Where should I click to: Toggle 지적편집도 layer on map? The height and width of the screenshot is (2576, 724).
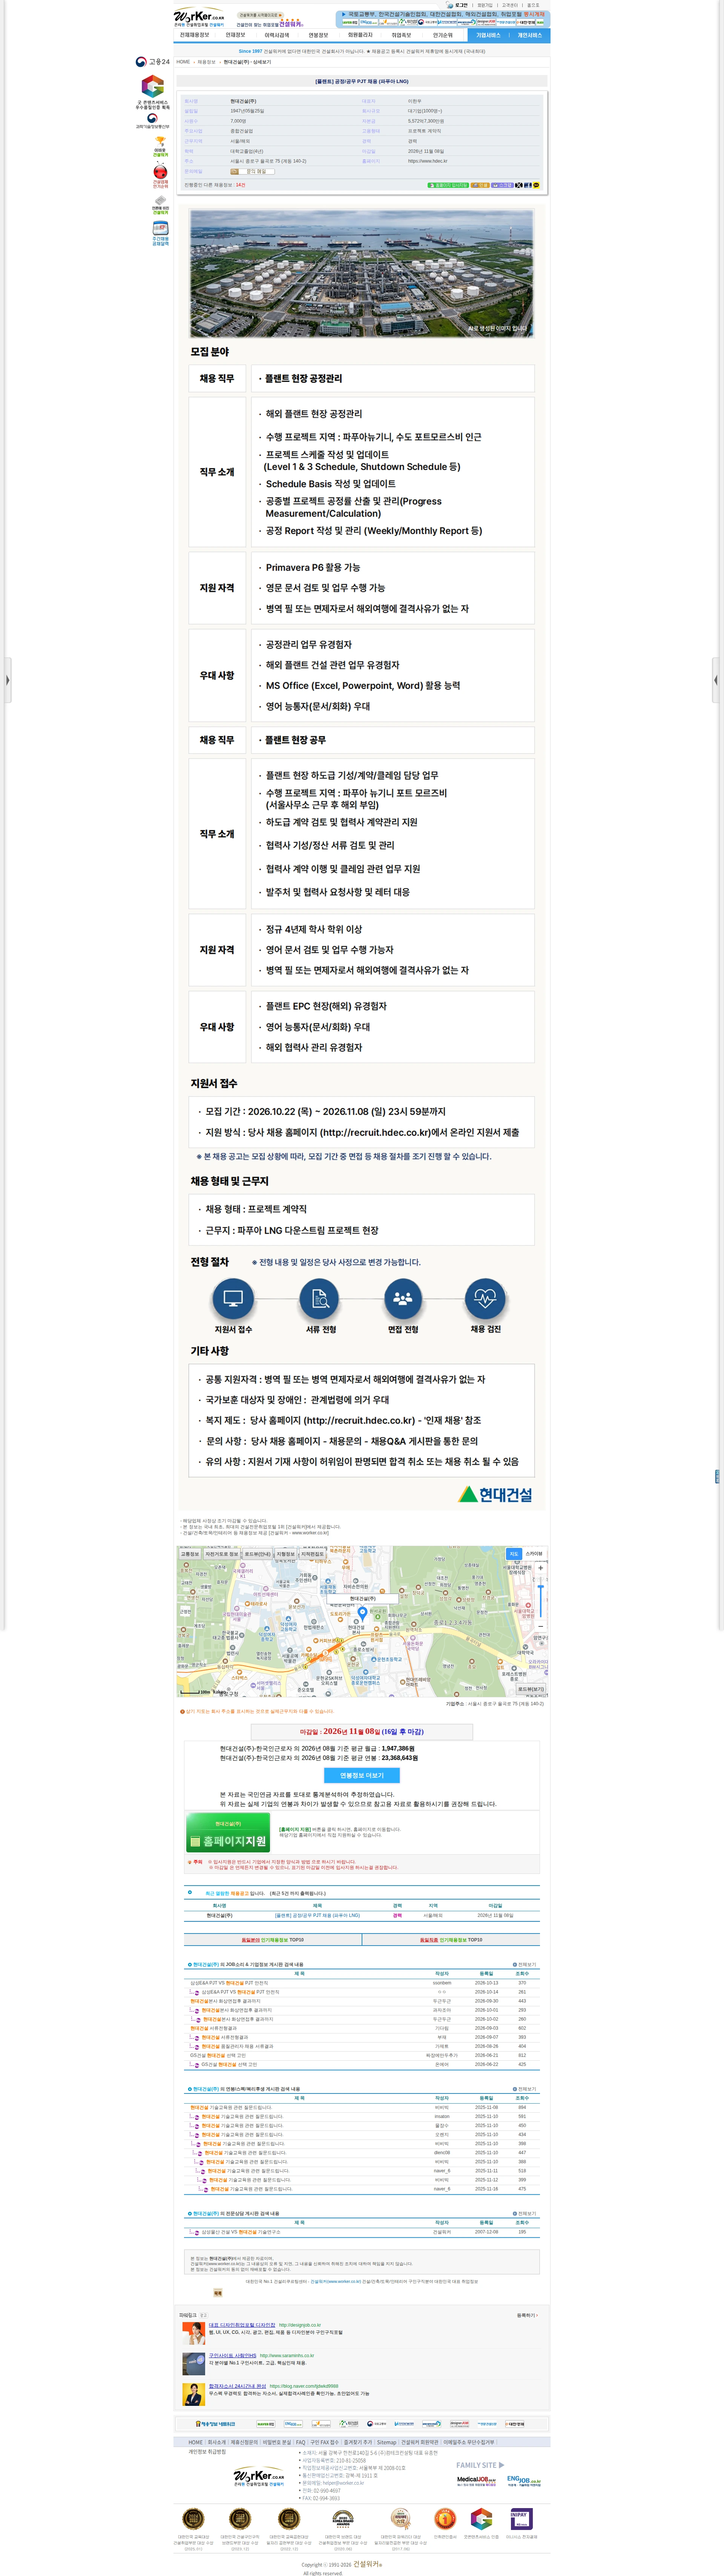click(313, 1554)
